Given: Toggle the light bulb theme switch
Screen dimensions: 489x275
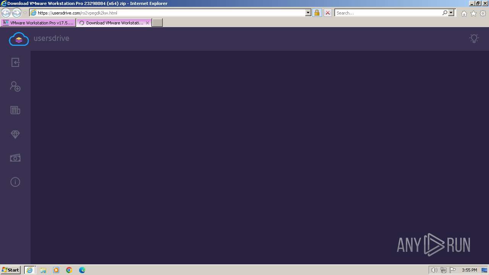Looking at the screenshot, I should point(474,39).
